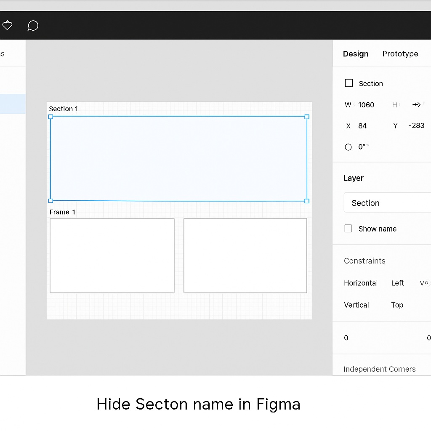
Task: Click the resize-to-fit arrow icon beside H field
Action: [416, 105]
